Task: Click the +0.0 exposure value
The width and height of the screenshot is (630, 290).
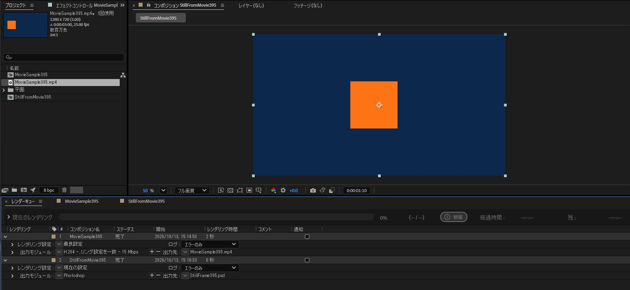Action: click(294, 191)
